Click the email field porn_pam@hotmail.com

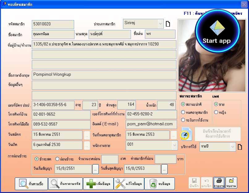[151, 124]
